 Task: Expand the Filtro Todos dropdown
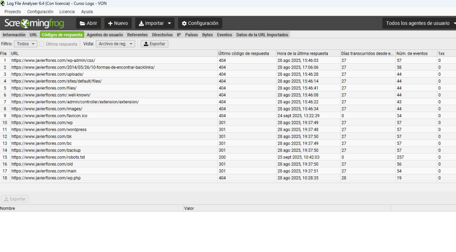25,44
